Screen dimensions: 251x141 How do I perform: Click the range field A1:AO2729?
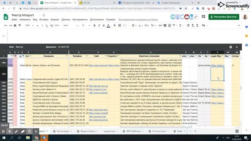pos(64,47)
